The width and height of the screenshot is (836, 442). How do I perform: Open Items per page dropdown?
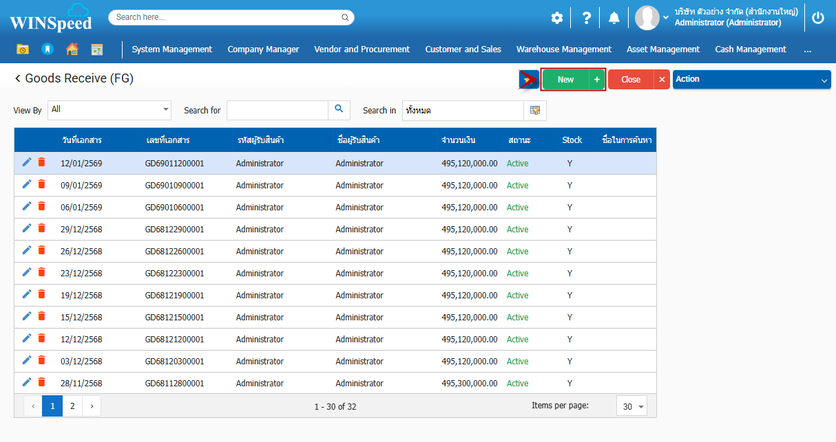(631, 406)
